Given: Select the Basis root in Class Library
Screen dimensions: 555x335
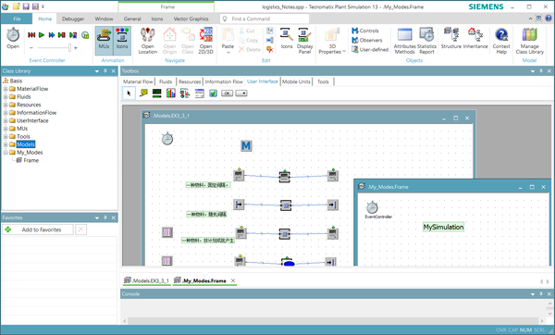Looking at the screenshot, I should (x=16, y=81).
